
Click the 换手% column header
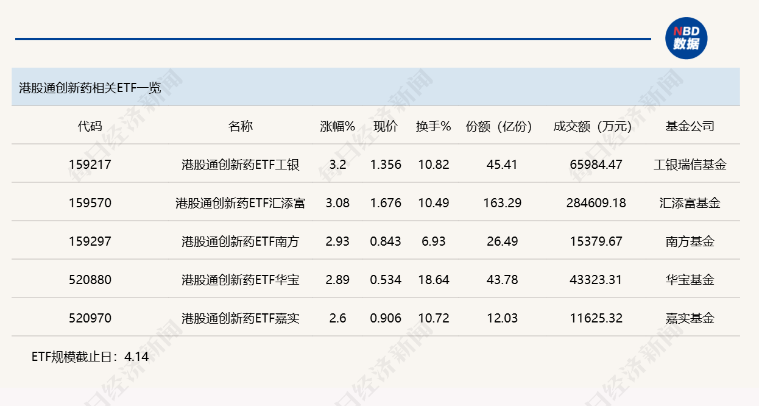pyautogui.click(x=433, y=126)
